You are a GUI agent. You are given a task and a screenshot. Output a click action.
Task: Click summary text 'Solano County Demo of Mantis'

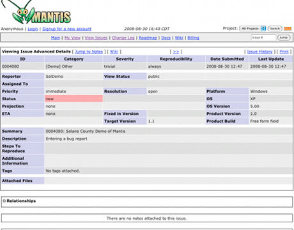[95, 131]
